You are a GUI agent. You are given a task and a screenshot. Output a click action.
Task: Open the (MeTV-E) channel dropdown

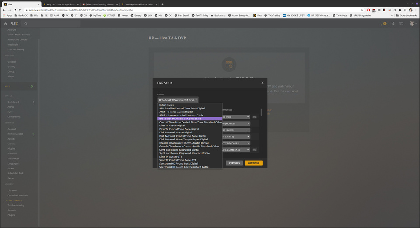click(236, 137)
